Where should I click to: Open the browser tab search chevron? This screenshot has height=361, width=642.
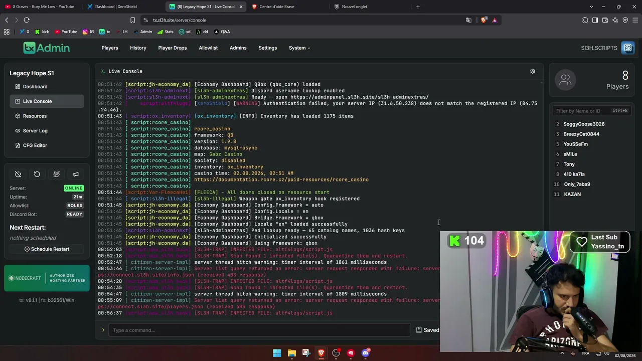point(591,7)
